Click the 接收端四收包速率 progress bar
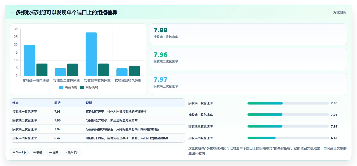357x166 pixels. [x=288, y=138]
